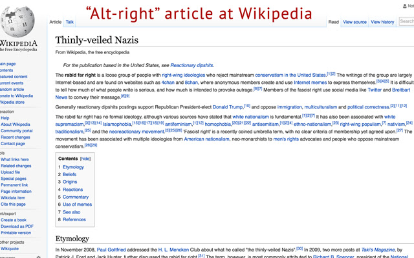Jump to the Etymology contents entry

73,167
